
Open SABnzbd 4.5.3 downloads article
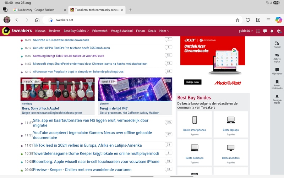61,40
